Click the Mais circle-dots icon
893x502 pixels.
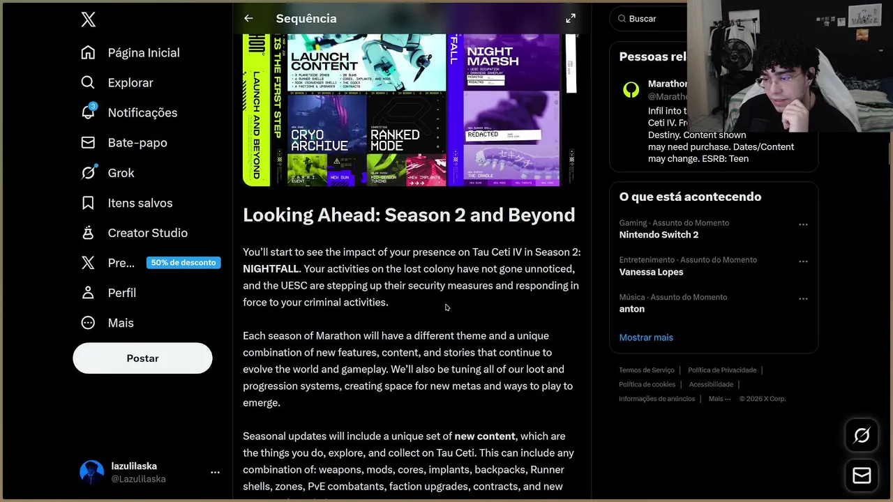click(x=88, y=322)
